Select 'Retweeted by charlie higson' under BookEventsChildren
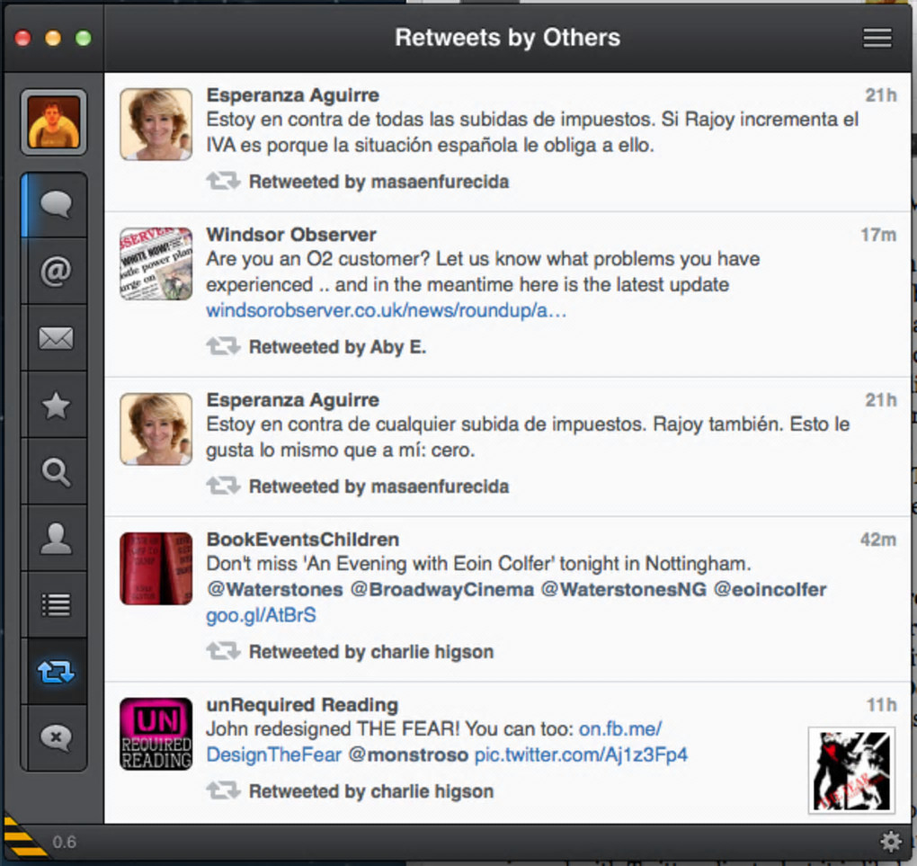This screenshot has height=866, width=917. [371, 652]
